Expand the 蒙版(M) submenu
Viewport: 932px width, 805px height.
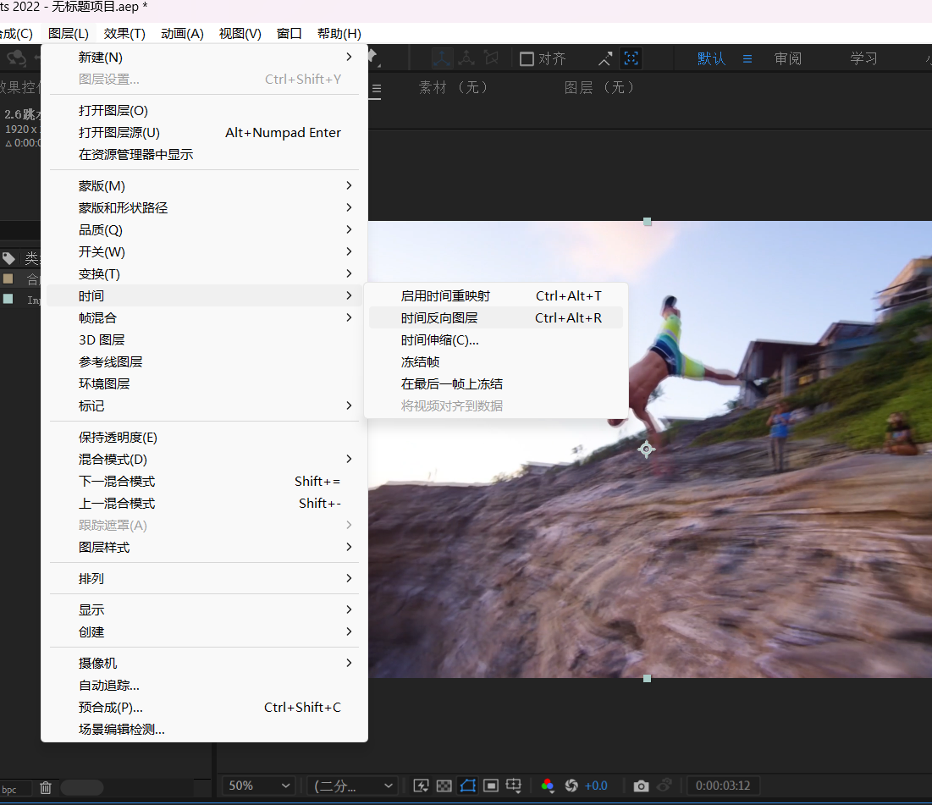(x=204, y=185)
